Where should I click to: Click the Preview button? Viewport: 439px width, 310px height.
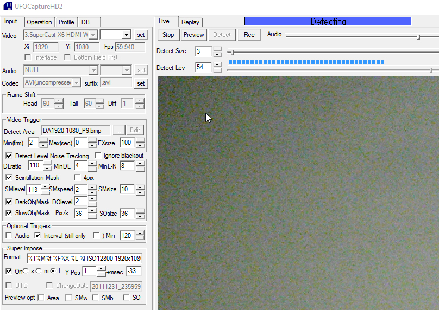coord(193,35)
